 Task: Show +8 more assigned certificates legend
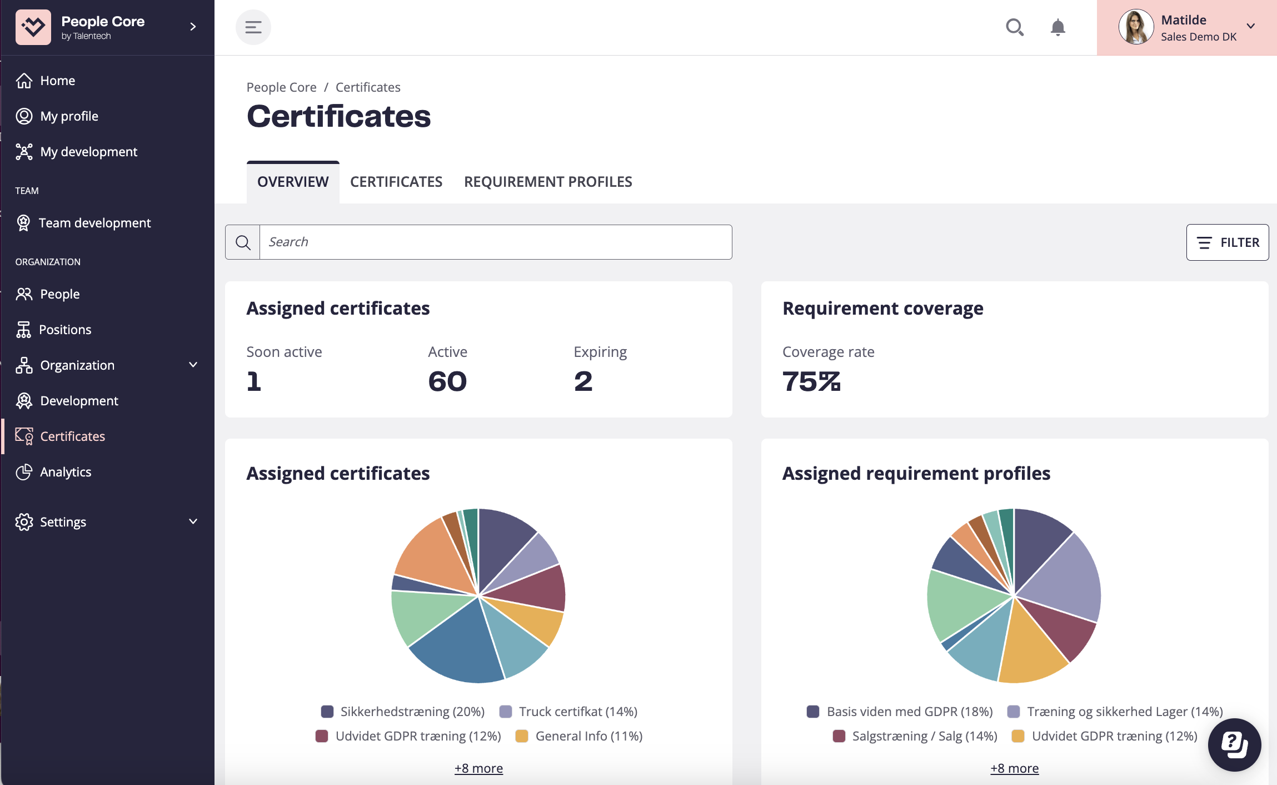478,768
